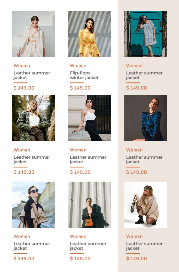Image resolution: width=179 pixels, height=272 pixels.
Task: Select Women category under yellow dress photo
Action: coord(78,66)
